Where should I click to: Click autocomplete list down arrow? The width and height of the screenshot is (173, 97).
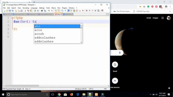pyautogui.click(x=81, y=42)
